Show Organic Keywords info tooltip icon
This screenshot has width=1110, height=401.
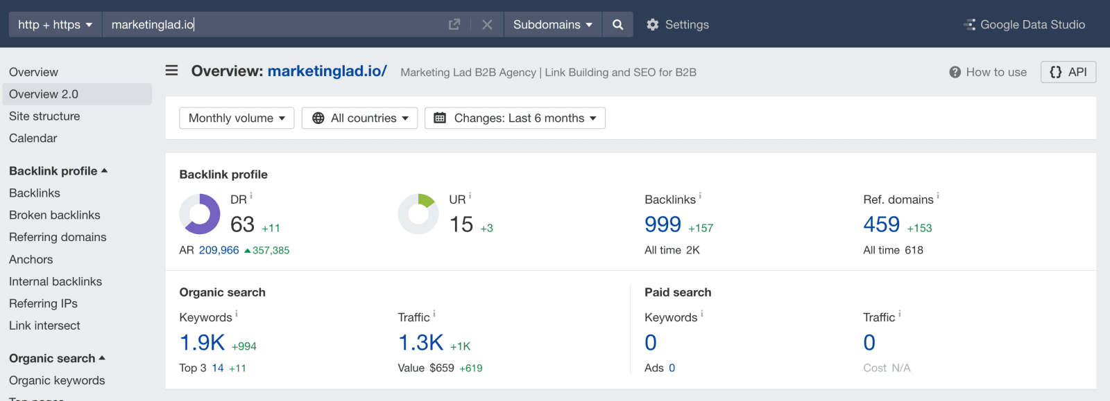(237, 314)
